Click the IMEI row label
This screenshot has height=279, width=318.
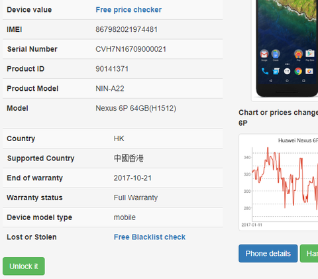15,29
